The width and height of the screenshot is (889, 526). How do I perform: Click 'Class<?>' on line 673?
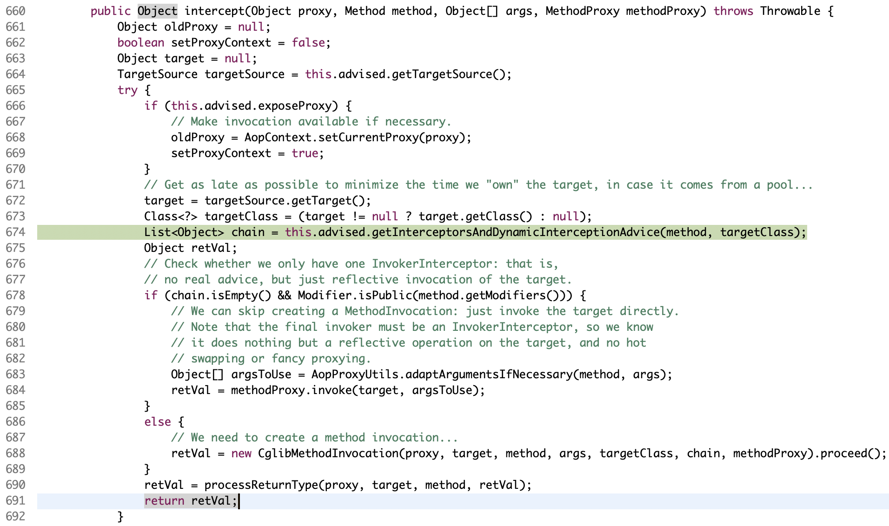171,217
